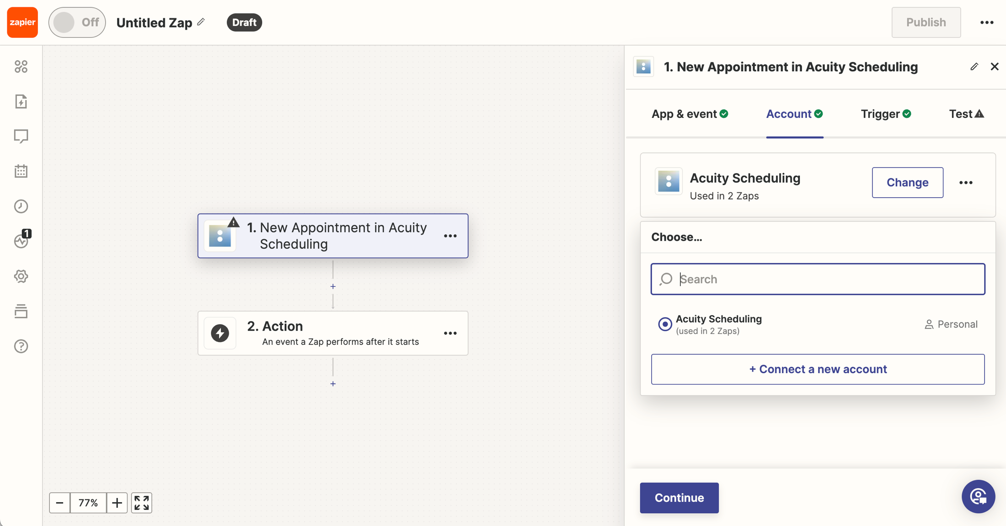Viewport: 1006px width, 526px height.
Task: Open the Zap details file icon
Action: point(21,101)
